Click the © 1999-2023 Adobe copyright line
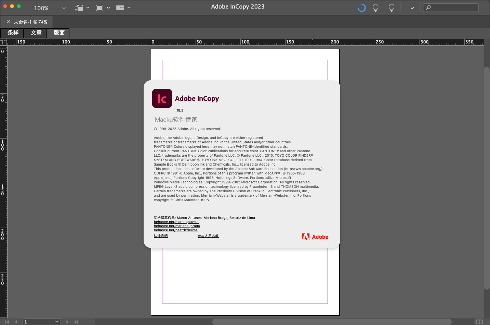 (187, 129)
